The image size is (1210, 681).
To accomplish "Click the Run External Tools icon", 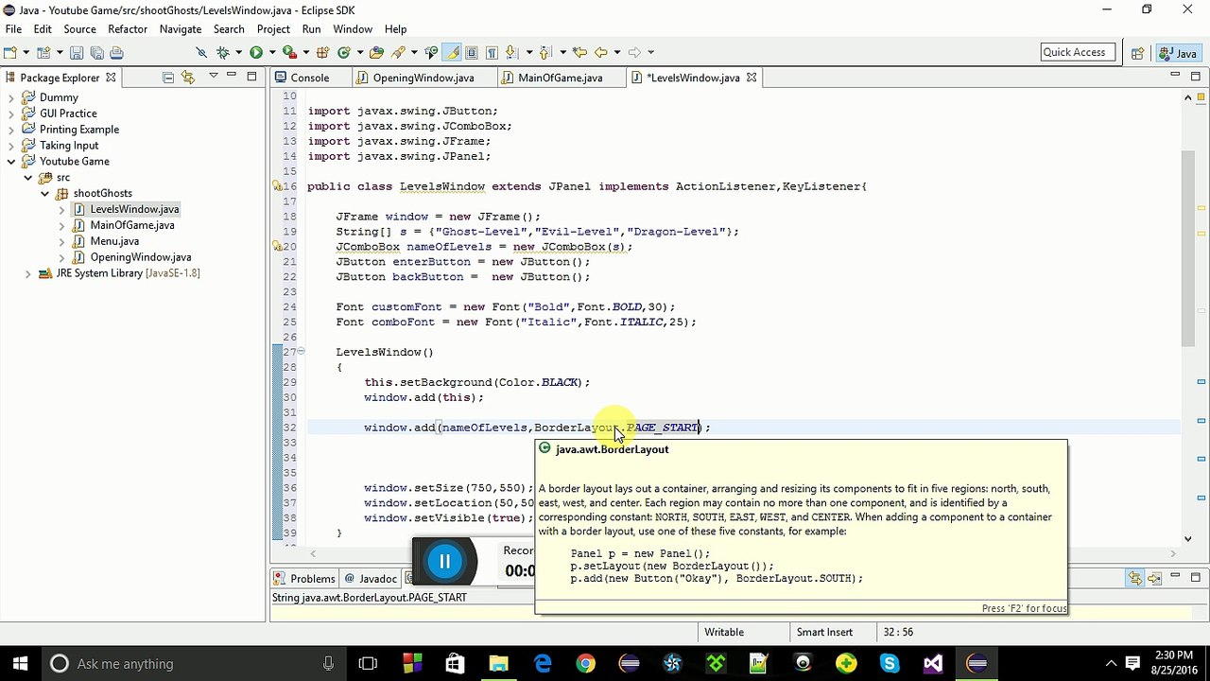I will pos(289,52).
